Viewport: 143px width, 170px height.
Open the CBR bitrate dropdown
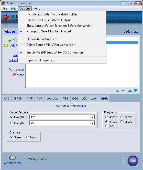tap(92, 117)
